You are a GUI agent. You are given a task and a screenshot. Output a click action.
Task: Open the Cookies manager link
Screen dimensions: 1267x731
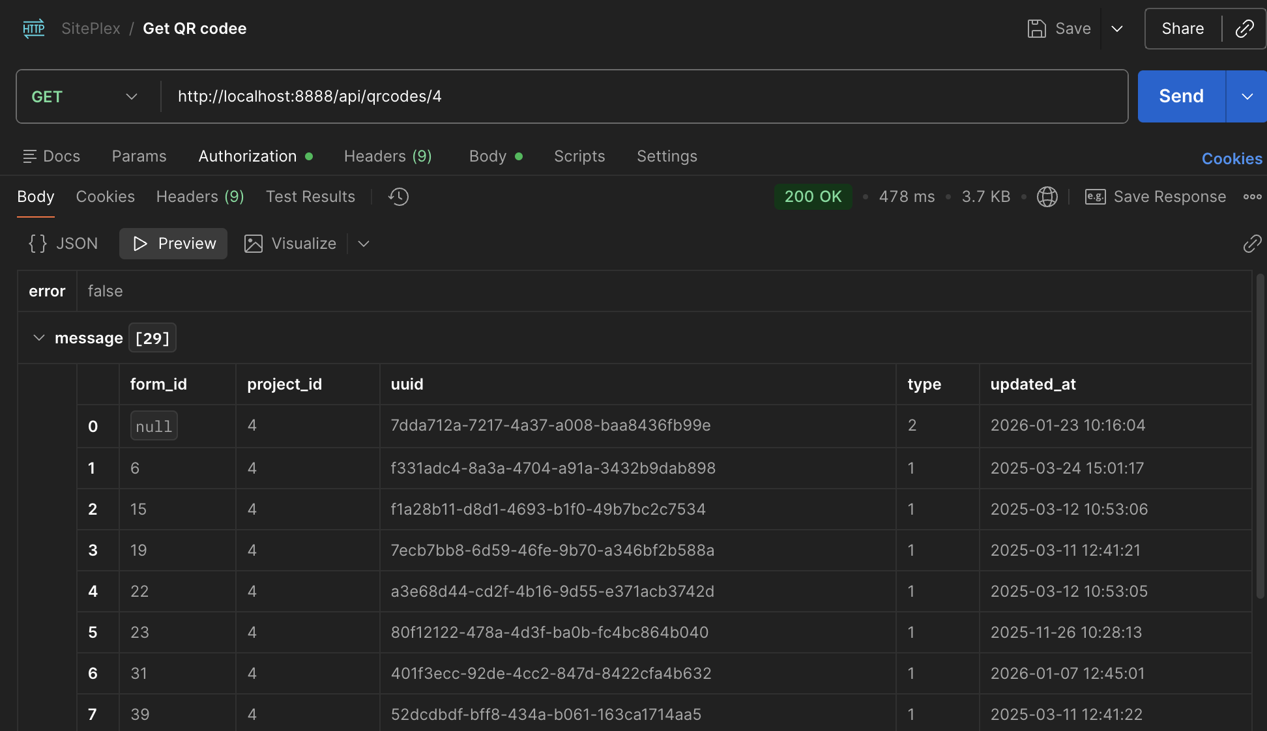pyautogui.click(x=1231, y=158)
